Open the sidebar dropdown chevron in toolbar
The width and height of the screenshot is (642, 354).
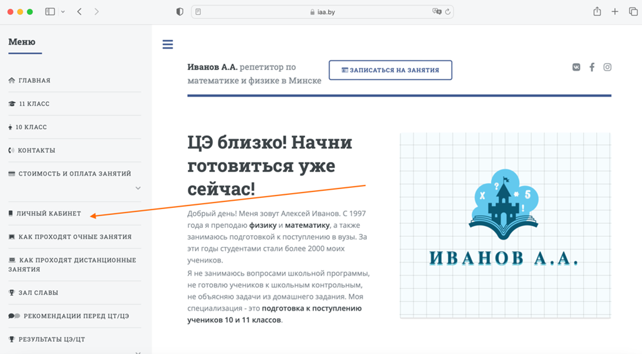[63, 12]
